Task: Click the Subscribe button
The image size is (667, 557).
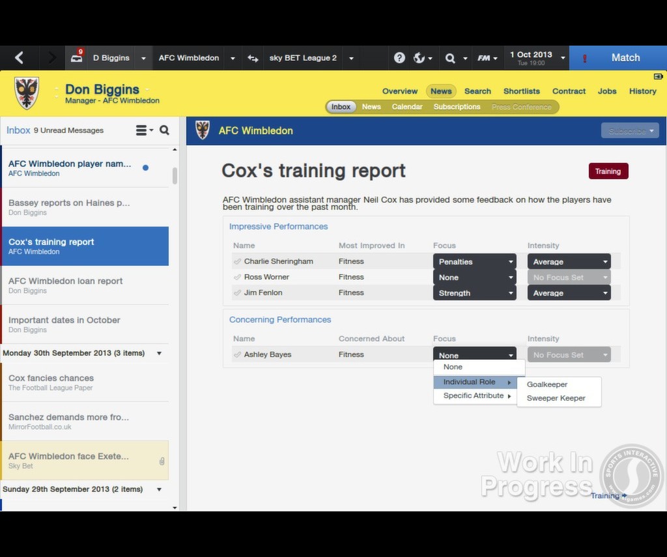Action: pyautogui.click(x=630, y=131)
